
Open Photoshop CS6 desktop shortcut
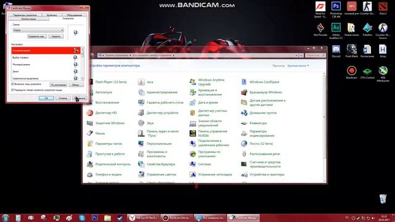[x=336, y=10]
